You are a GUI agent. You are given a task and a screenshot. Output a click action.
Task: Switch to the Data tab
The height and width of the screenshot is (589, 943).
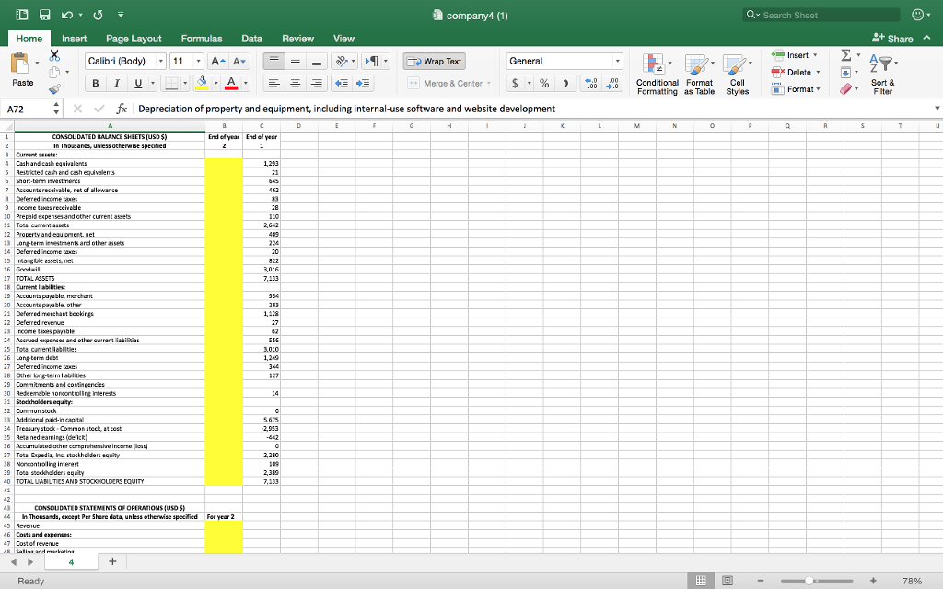(251, 39)
